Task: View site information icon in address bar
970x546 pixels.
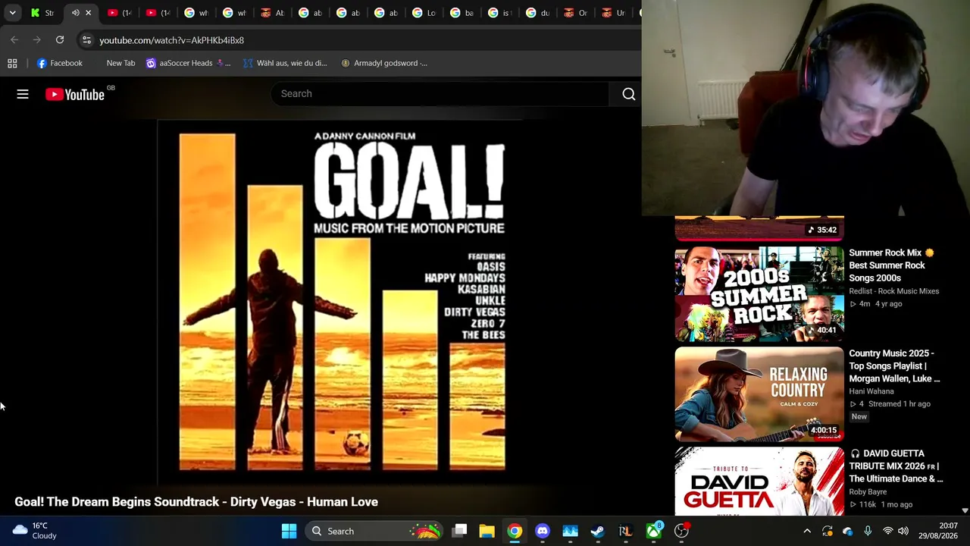Action: click(86, 40)
